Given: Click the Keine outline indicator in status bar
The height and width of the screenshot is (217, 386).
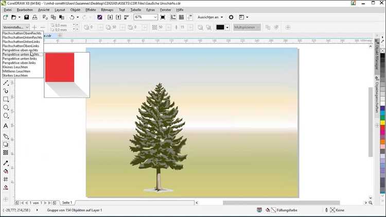Looking at the screenshot, I should click(335, 210).
